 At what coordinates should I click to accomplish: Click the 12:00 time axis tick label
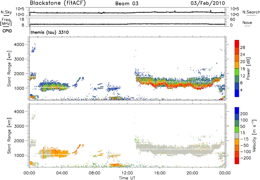click(127, 173)
